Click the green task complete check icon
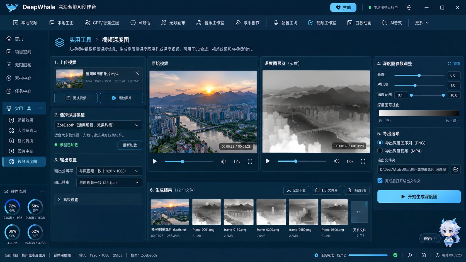This screenshot has width=466, height=262. [x=395, y=255]
